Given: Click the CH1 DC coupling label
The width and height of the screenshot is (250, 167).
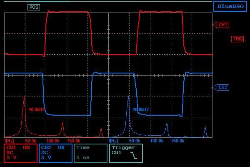Looking at the screenshot, I should [x=10, y=152].
